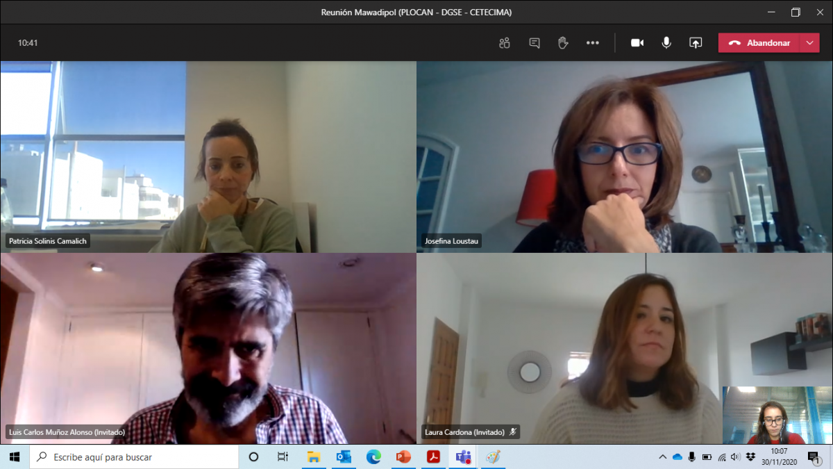Open PowerPoint from the taskbar
The width and height of the screenshot is (833, 469).
(x=403, y=456)
